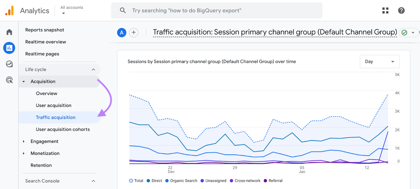Image resolution: width=420 pixels, height=189 pixels.
Task: Toggle the Referral legend series
Action: click(x=273, y=181)
